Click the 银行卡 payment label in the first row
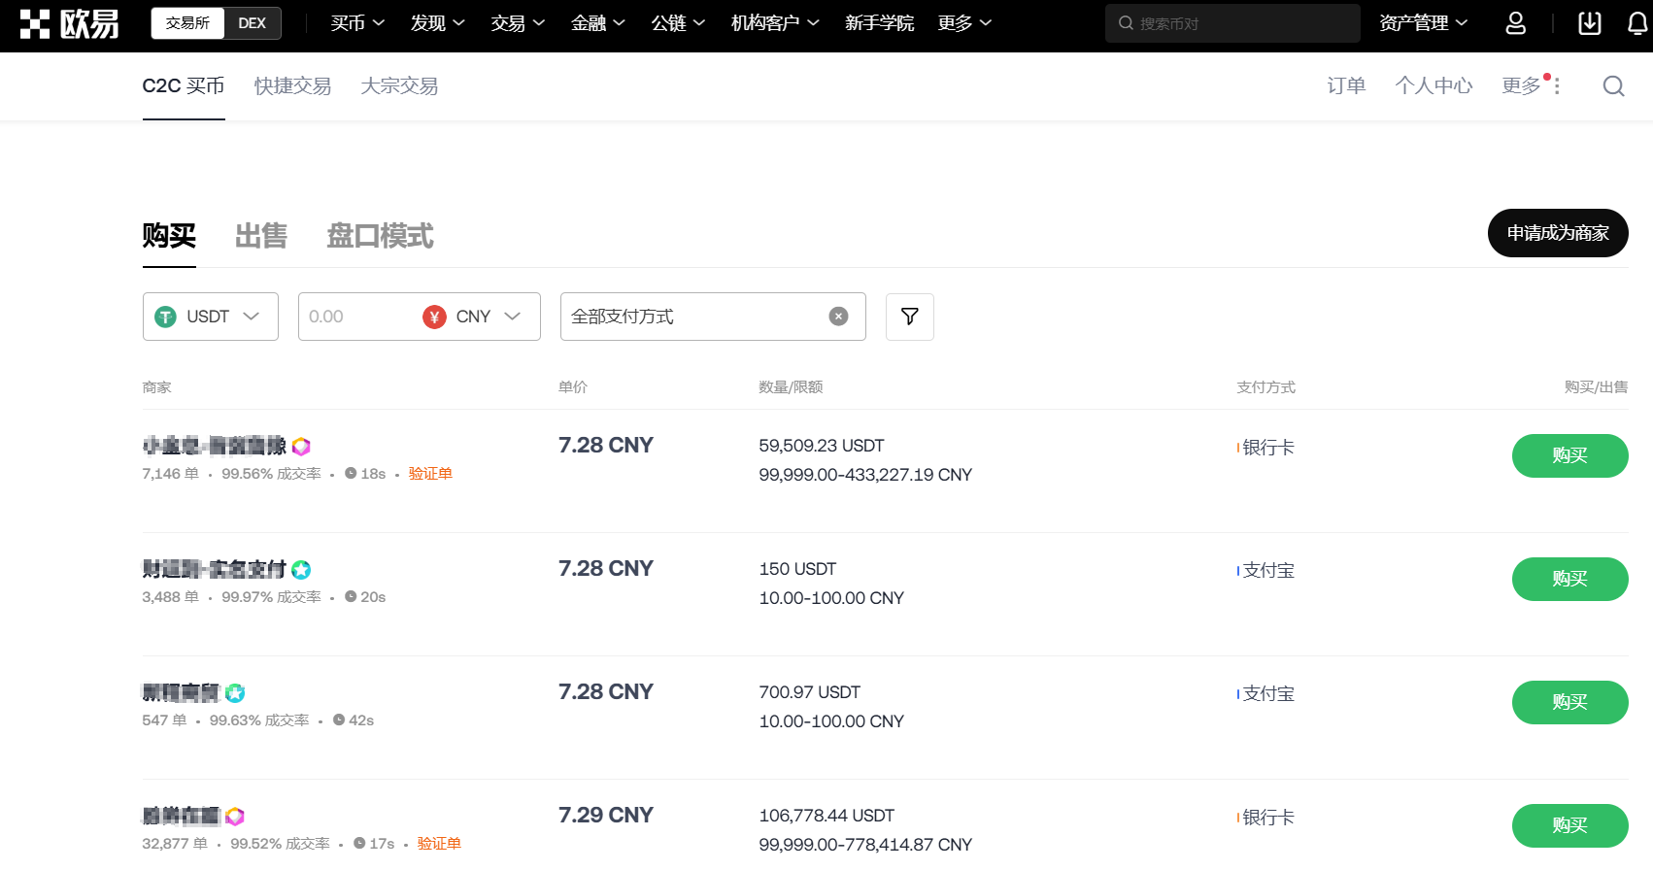 click(x=1268, y=448)
